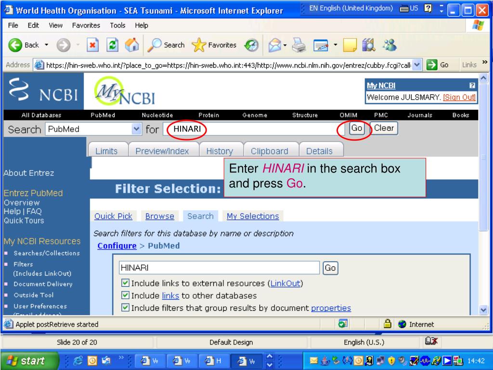Click the green Go arrow beside address
Image resolution: width=493 pixels, height=370 pixels.
pos(432,65)
